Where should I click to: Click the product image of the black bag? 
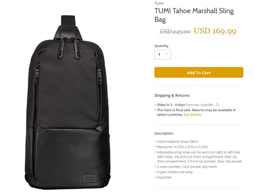pyautogui.click(x=68, y=102)
